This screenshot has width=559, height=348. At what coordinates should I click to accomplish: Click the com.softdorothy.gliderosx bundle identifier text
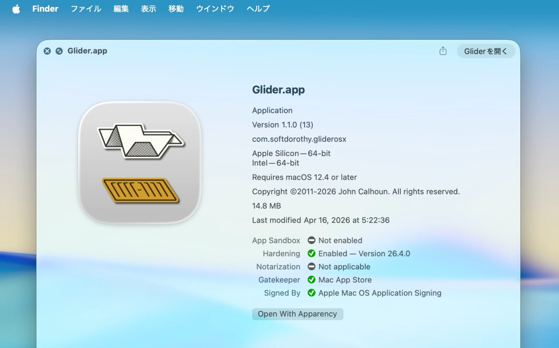[x=299, y=139]
